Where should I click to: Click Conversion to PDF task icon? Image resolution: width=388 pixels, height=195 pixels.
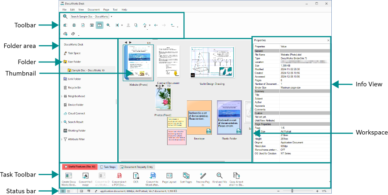pyautogui.click(x=119, y=176)
